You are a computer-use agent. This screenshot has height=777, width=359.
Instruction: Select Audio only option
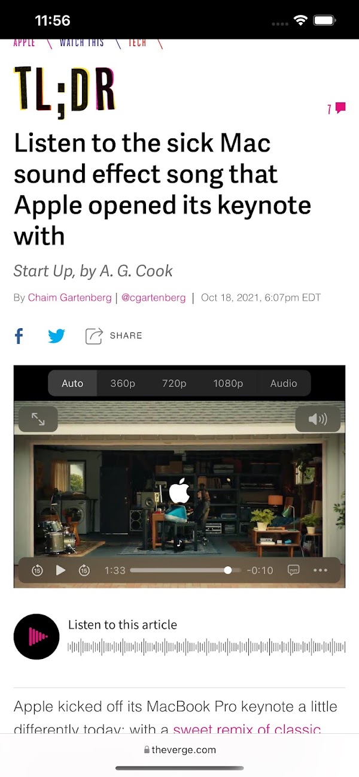click(284, 383)
